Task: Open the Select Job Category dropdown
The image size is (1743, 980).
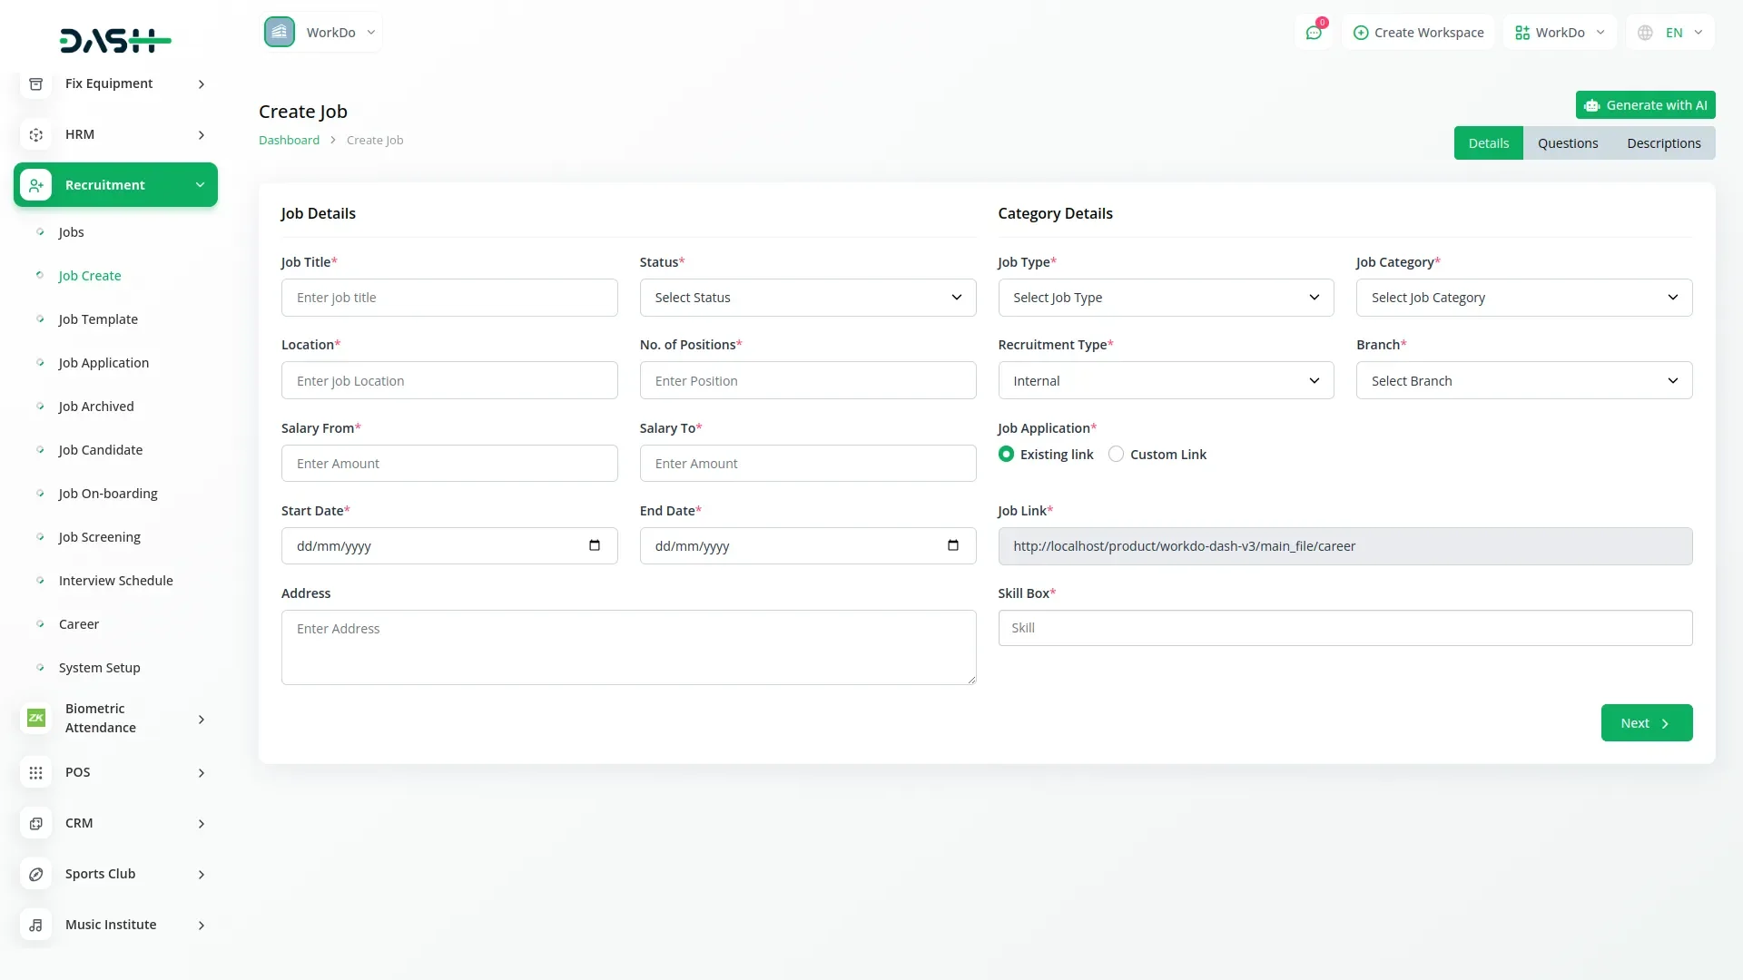Action: [1523, 298]
